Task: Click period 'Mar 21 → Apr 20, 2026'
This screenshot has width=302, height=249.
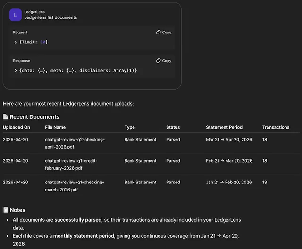Action: [x=229, y=140]
